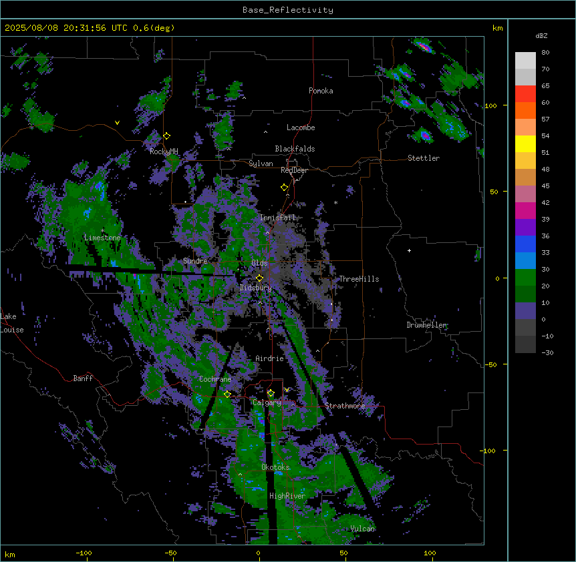Click the Lake Louise map label
Screen dimensions: 576x562
(12, 323)
